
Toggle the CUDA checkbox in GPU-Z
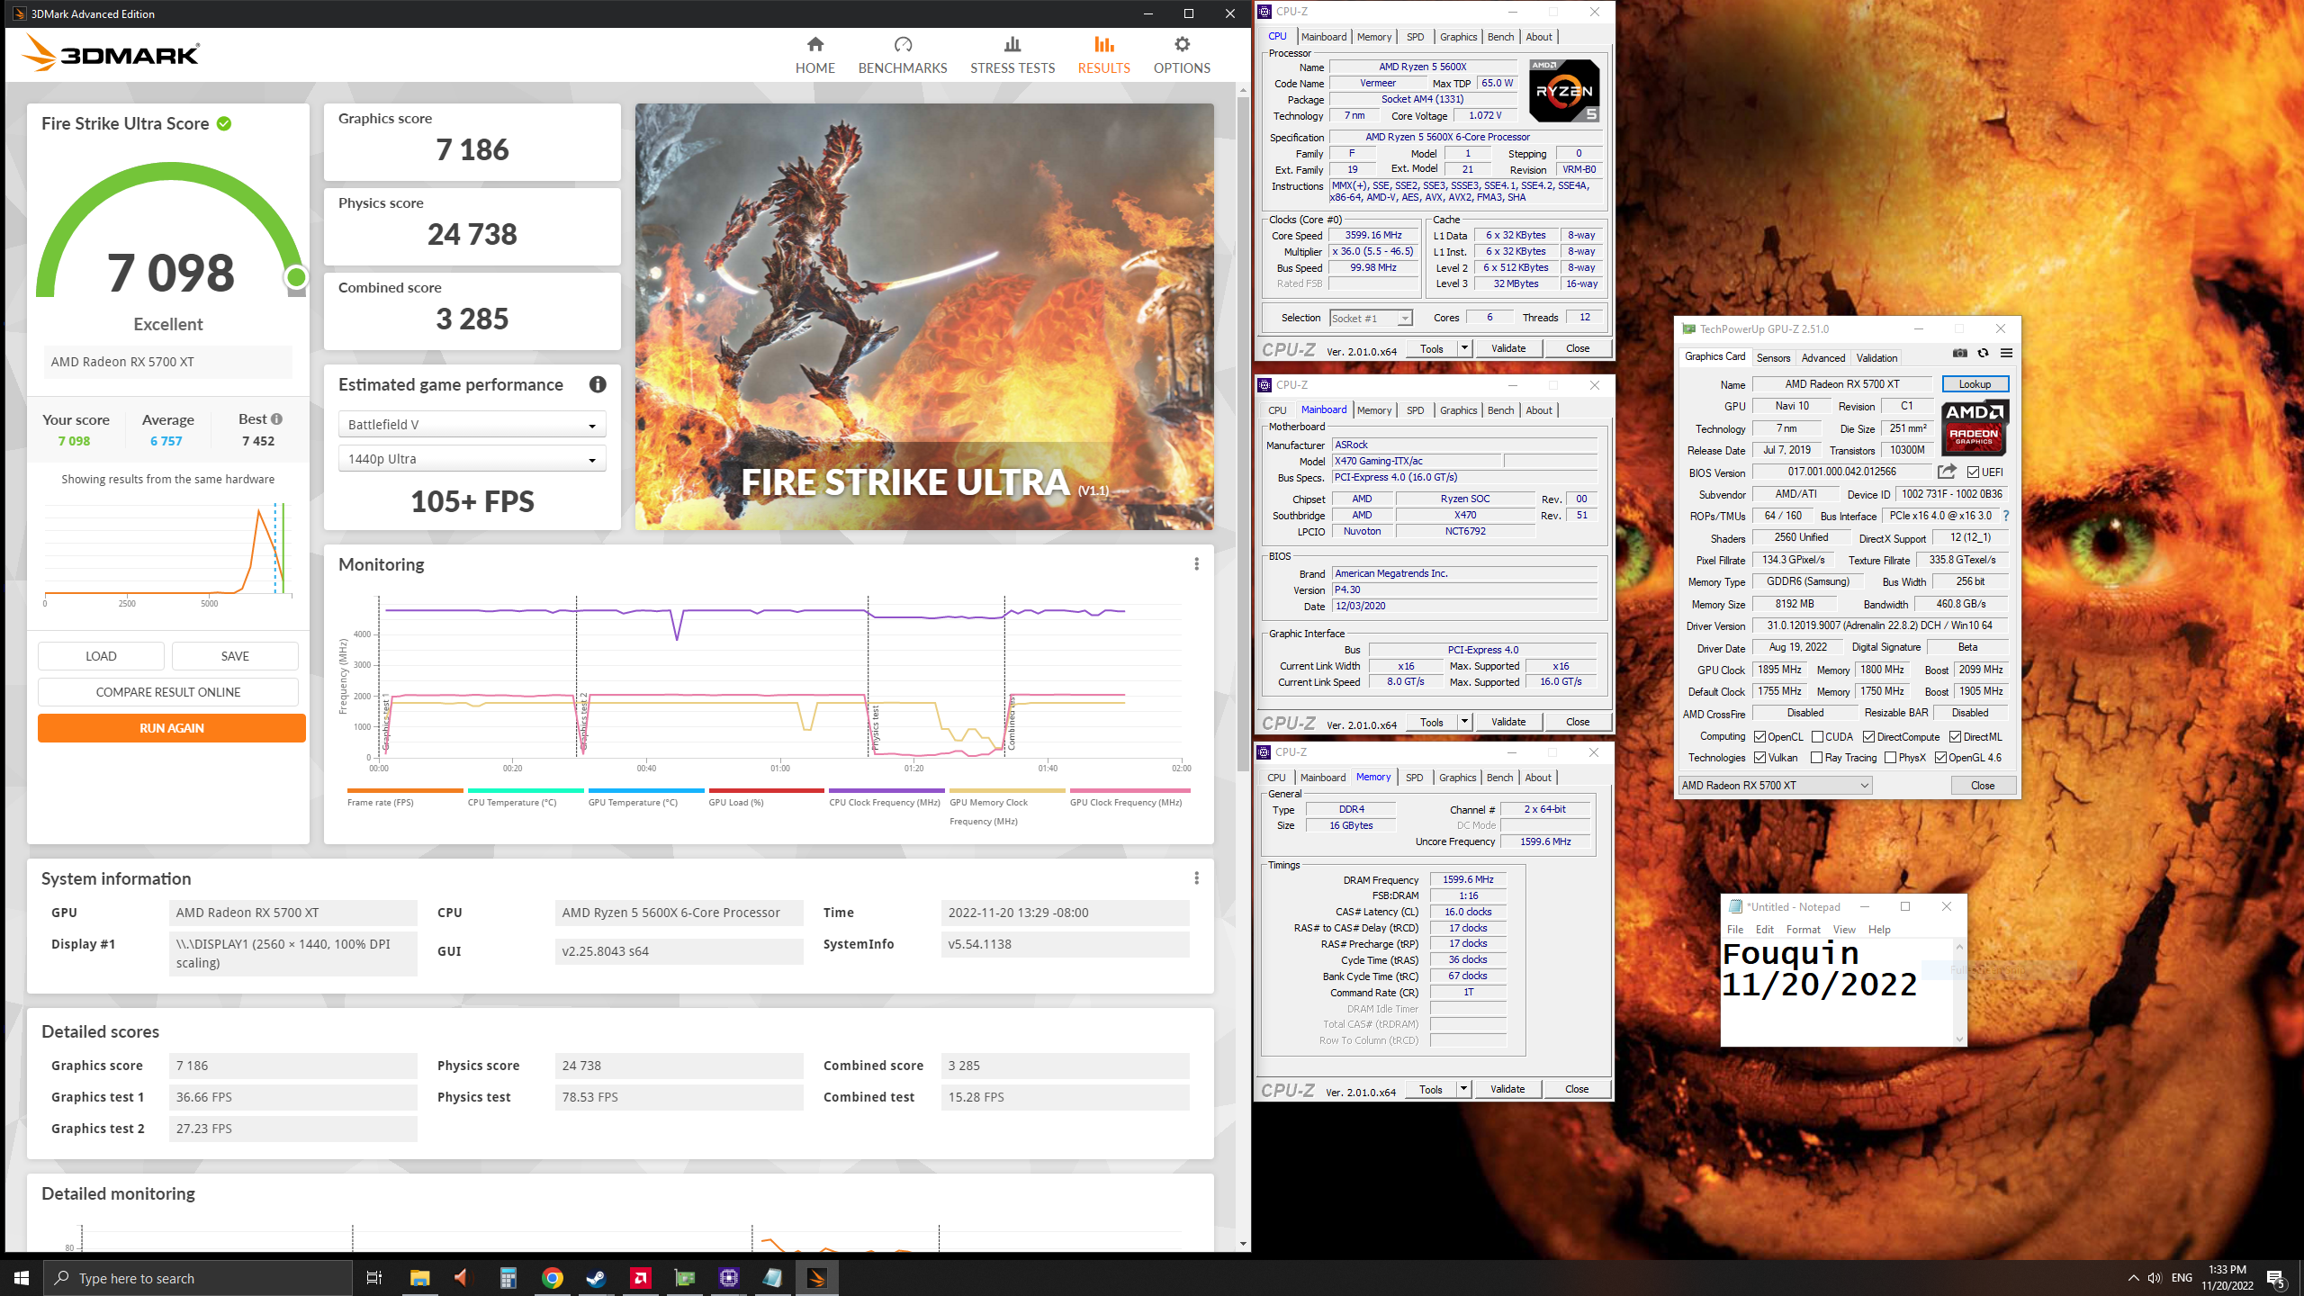[x=1817, y=737]
